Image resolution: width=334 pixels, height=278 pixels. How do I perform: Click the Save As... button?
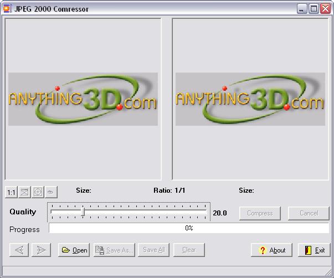click(x=114, y=250)
